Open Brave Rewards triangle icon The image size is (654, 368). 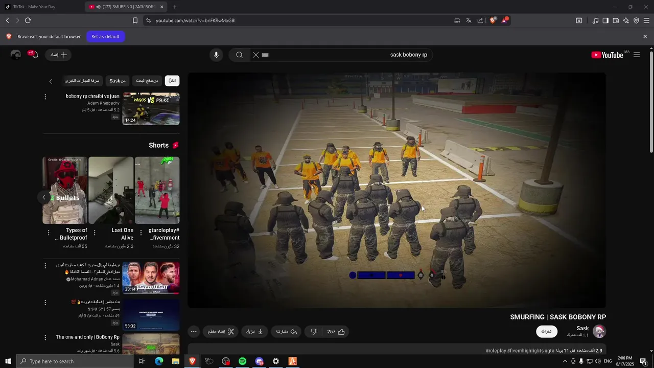click(x=505, y=20)
